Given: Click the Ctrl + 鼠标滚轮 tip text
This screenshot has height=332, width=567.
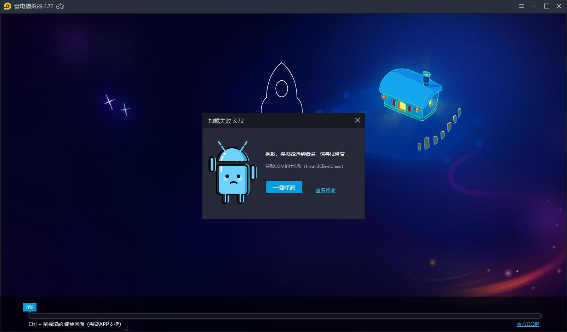Looking at the screenshot, I should point(75,324).
